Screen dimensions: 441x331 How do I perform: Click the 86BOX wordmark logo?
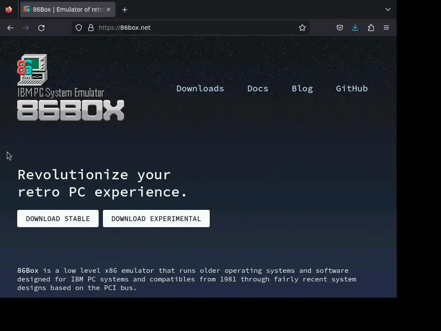(x=71, y=110)
